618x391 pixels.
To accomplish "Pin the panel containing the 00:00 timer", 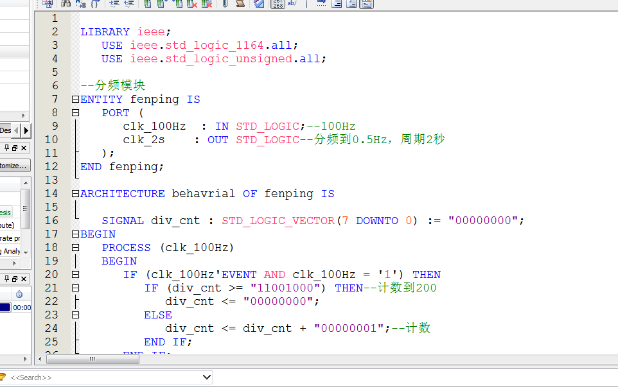I will (x=6, y=279).
